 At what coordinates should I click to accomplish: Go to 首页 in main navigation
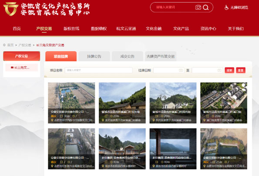click(x=17, y=29)
